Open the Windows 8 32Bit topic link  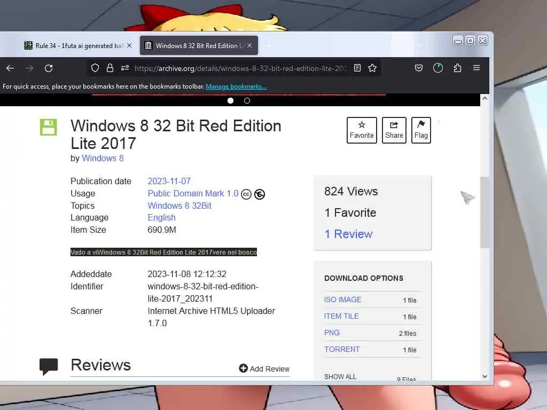179,206
